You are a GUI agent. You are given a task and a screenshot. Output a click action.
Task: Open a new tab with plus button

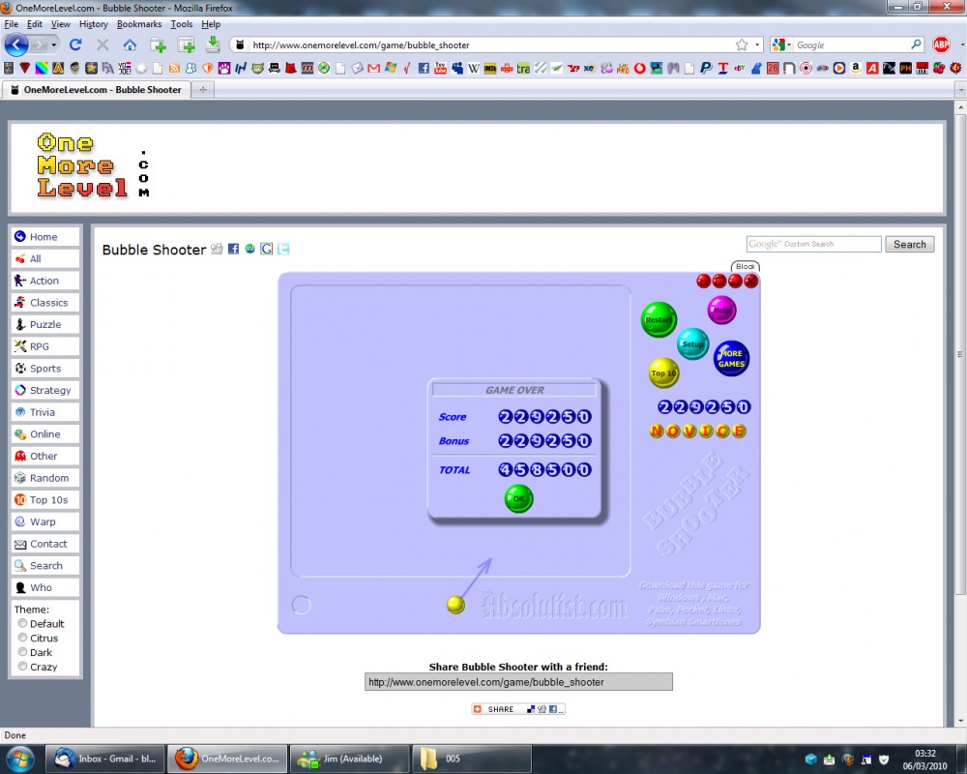[x=202, y=90]
